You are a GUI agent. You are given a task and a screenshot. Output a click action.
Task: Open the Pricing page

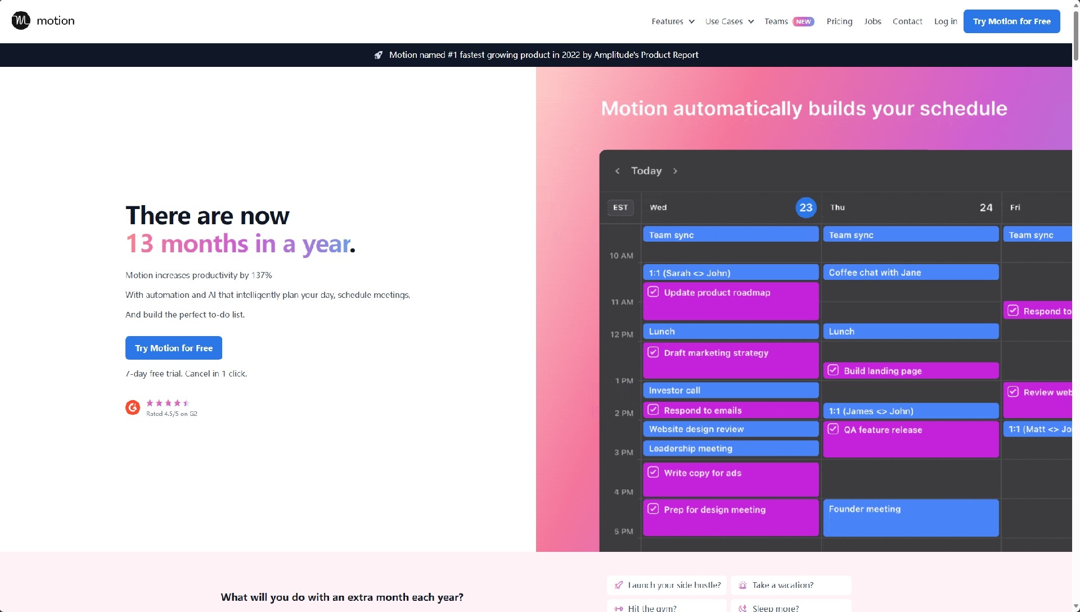click(839, 21)
